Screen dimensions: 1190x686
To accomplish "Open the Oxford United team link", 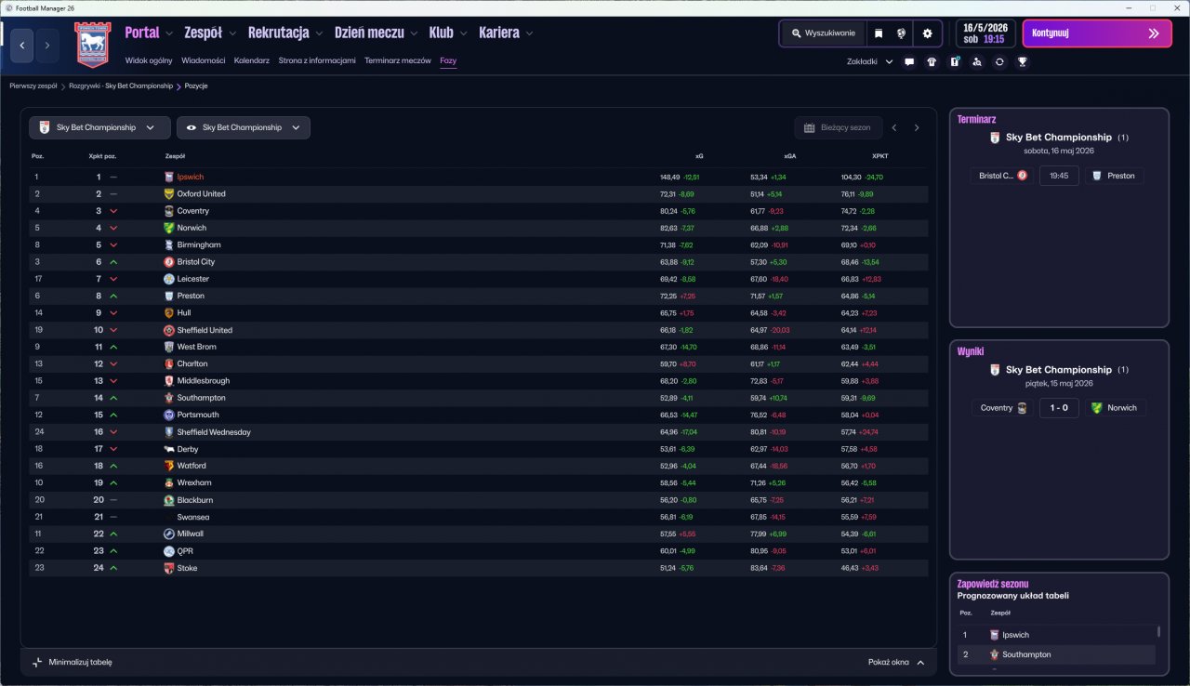I will (201, 194).
